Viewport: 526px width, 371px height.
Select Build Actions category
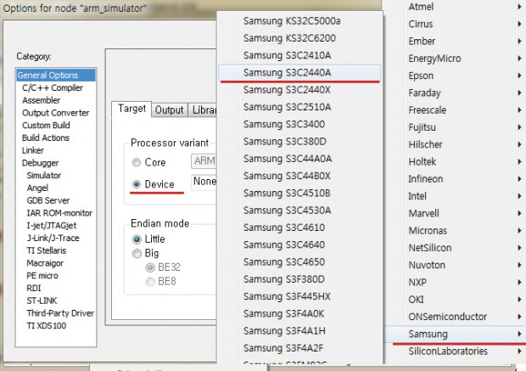(46, 138)
